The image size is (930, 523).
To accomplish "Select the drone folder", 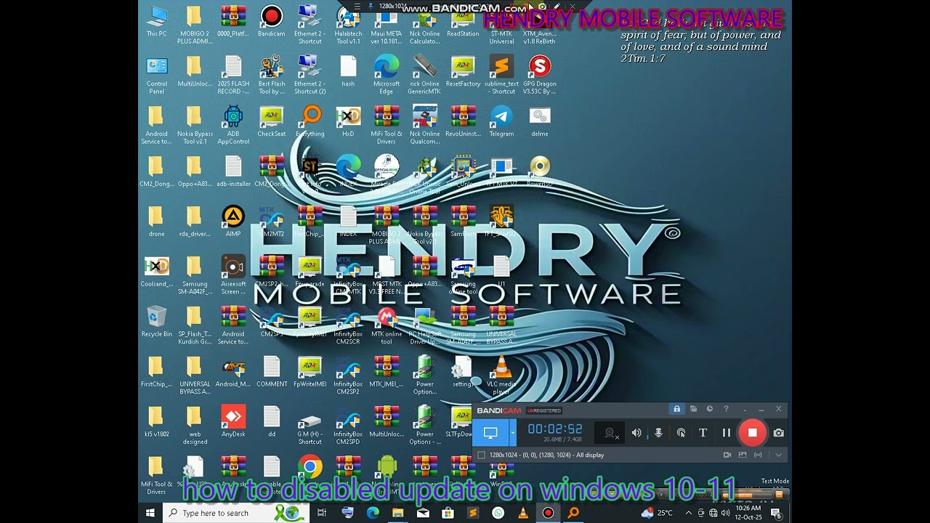I will [156, 222].
